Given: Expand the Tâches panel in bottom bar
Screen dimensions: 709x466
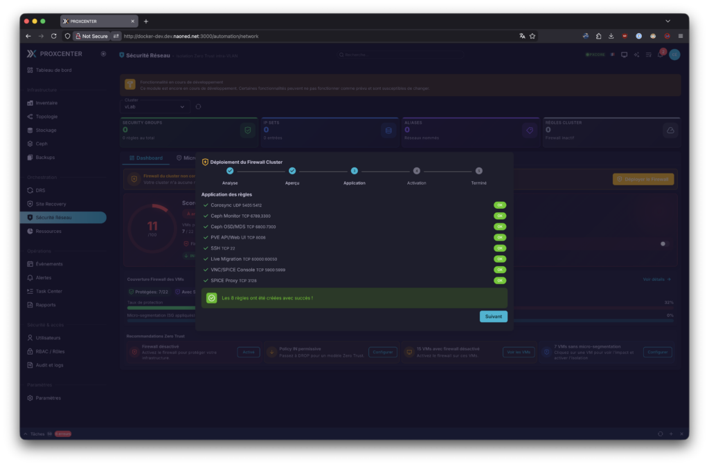Looking at the screenshot, I should [x=36, y=434].
